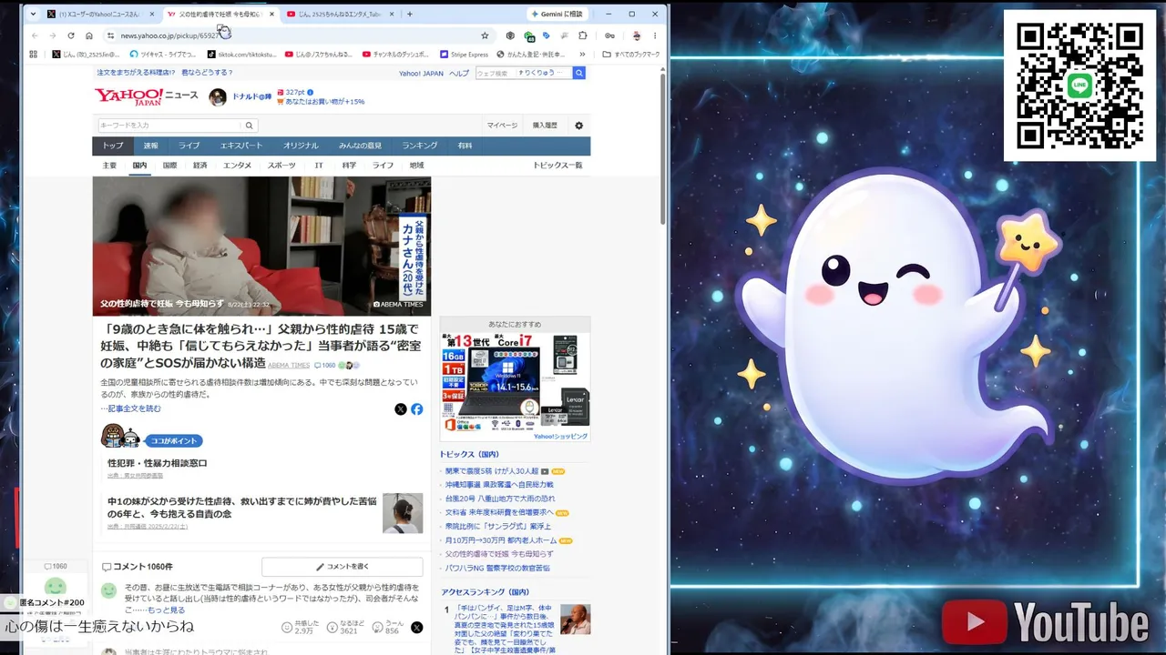Image resolution: width=1166 pixels, height=655 pixels.
Task: Open the related article thumbnail of woman with umbrella
Action: (403, 513)
